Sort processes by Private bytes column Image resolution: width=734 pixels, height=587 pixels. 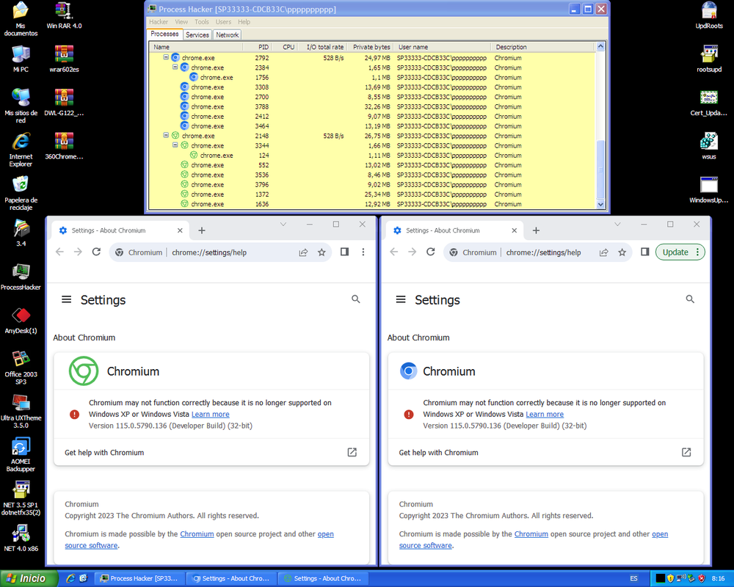371,47
